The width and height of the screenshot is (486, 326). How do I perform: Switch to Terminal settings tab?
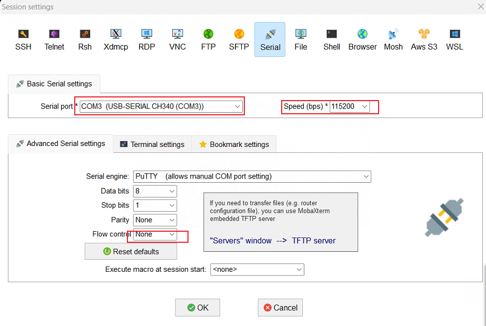pyautogui.click(x=152, y=144)
